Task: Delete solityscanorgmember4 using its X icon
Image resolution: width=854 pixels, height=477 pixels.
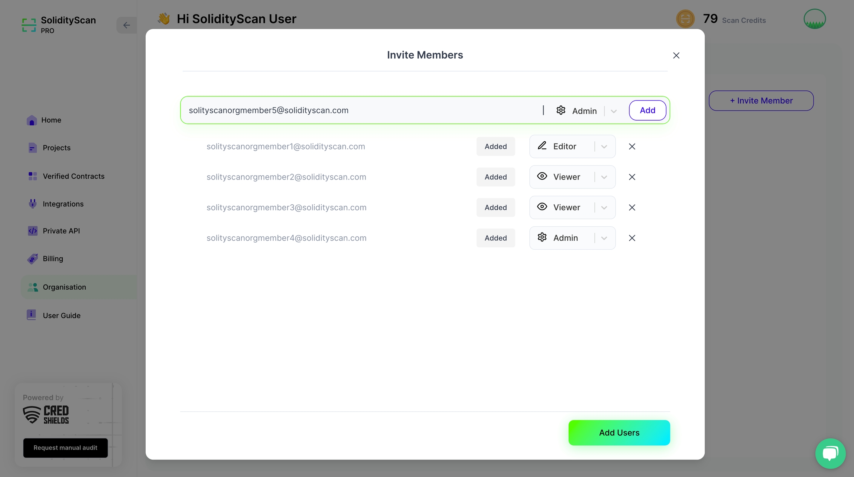Action: (x=632, y=238)
